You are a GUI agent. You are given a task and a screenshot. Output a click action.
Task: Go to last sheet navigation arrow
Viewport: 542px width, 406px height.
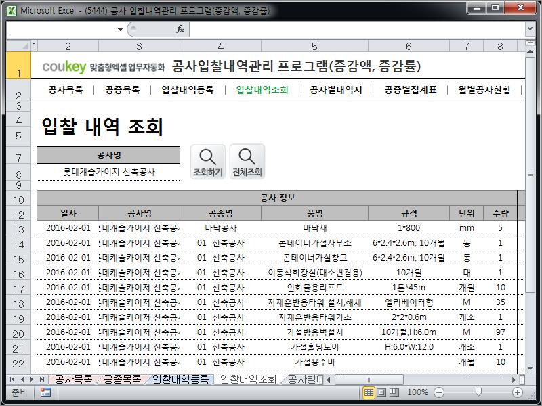pos(42,380)
